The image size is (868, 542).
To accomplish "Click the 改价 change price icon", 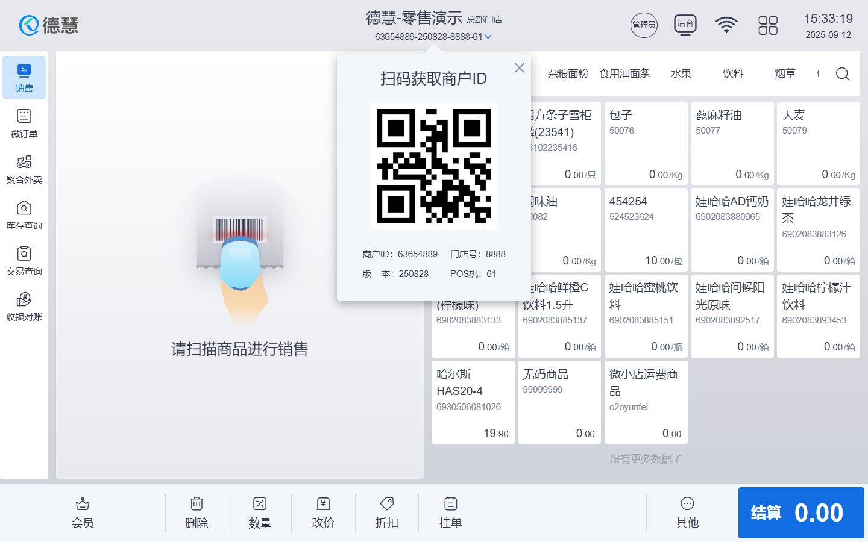I will (x=323, y=503).
